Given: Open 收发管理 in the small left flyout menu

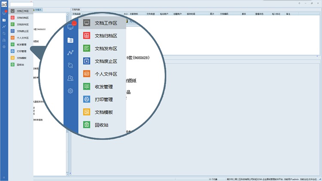Looking at the screenshot, I should point(21,44).
